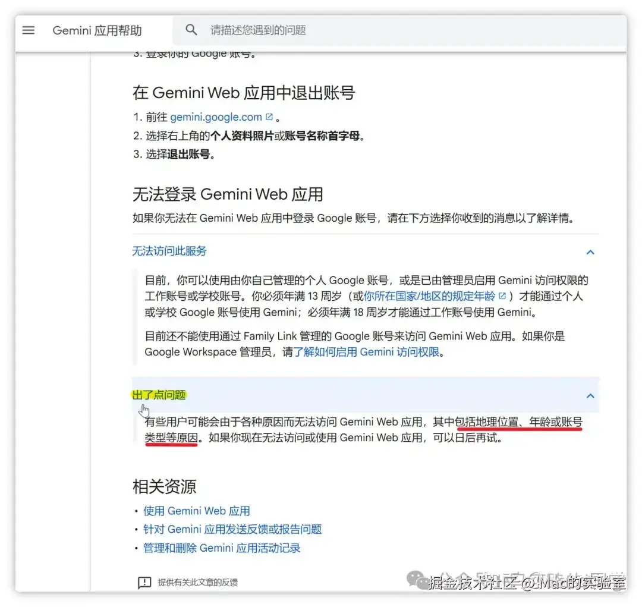Collapse the 无法访问此服务 section header

[x=365, y=251]
